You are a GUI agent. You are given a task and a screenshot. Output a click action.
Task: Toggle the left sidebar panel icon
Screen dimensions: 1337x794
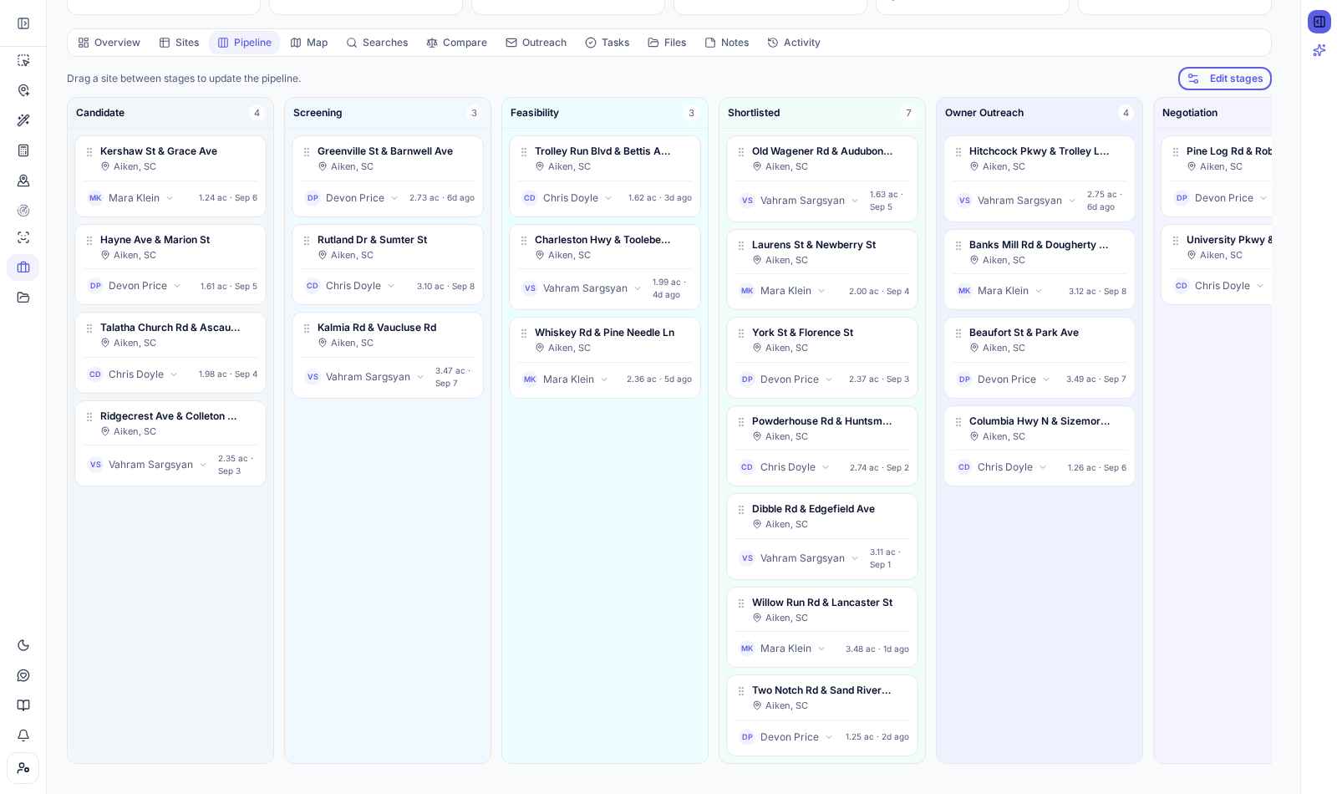coord(23,23)
